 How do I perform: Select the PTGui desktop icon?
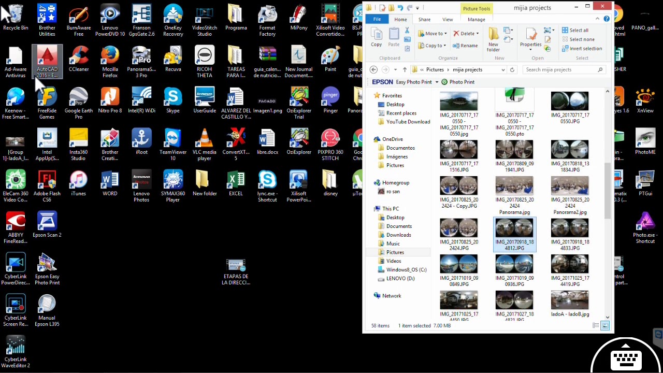click(645, 183)
